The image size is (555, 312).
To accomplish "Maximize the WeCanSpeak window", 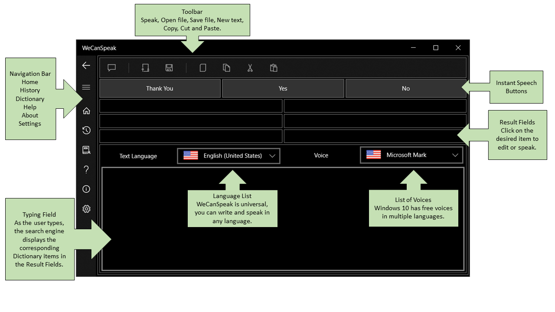I will click(436, 48).
